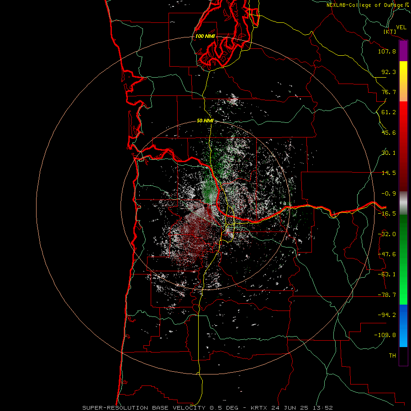Pick the gray segment of color bar

click(x=403, y=203)
